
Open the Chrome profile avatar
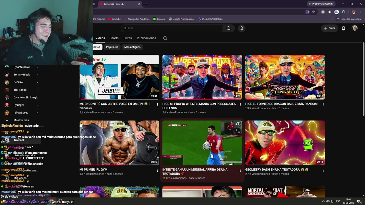click(x=354, y=12)
